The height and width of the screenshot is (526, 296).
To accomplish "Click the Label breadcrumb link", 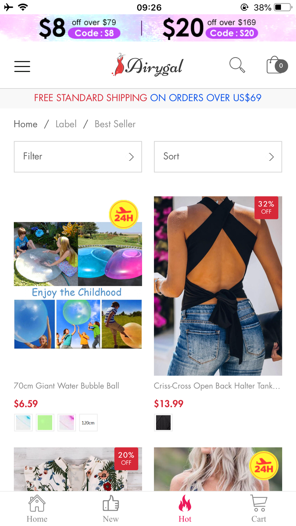I will pos(66,124).
